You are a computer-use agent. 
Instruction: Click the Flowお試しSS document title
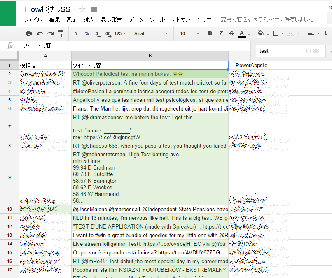click(x=47, y=9)
